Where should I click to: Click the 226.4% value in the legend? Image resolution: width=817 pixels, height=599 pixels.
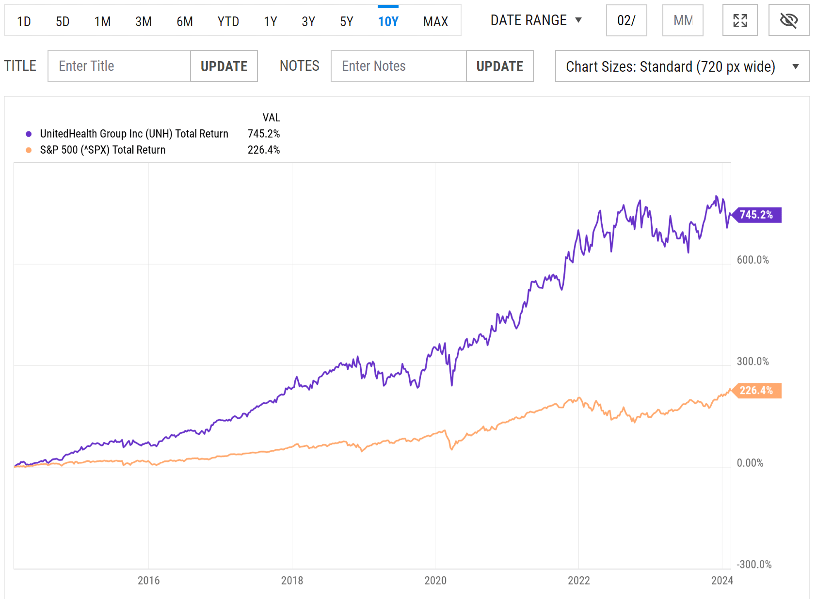[x=264, y=150]
